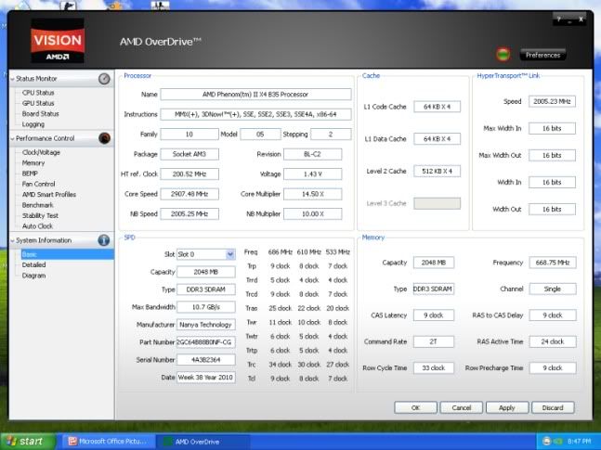Click the AMD Vision logo

pyautogui.click(x=58, y=41)
